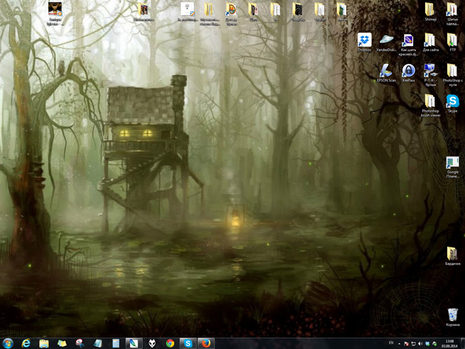Open the DeepSky folder
465x349 pixels.
[x=298, y=11]
